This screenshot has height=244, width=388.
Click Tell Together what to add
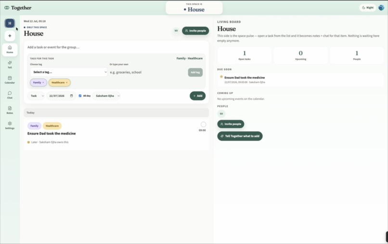[x=240, y=136]
